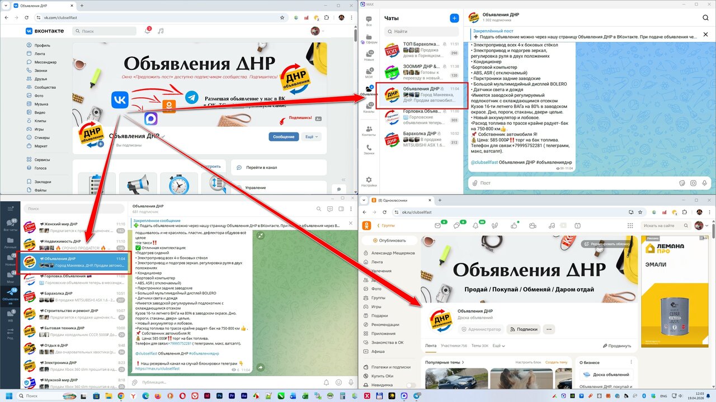The width and height of the screenshot is (716, 402).
Task: Open OK messages envelope icon
Action: tap(439, 225)
